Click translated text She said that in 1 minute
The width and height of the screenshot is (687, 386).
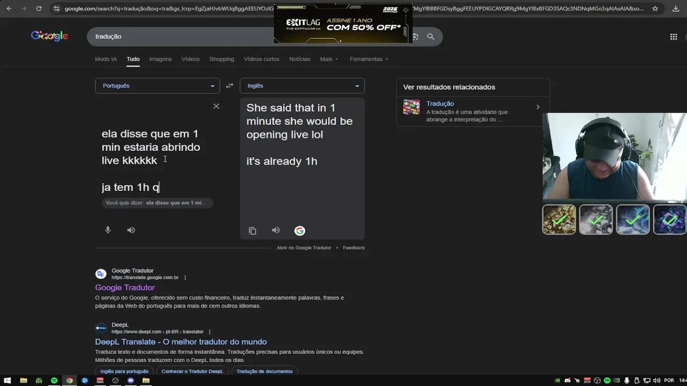coord(299,121)
